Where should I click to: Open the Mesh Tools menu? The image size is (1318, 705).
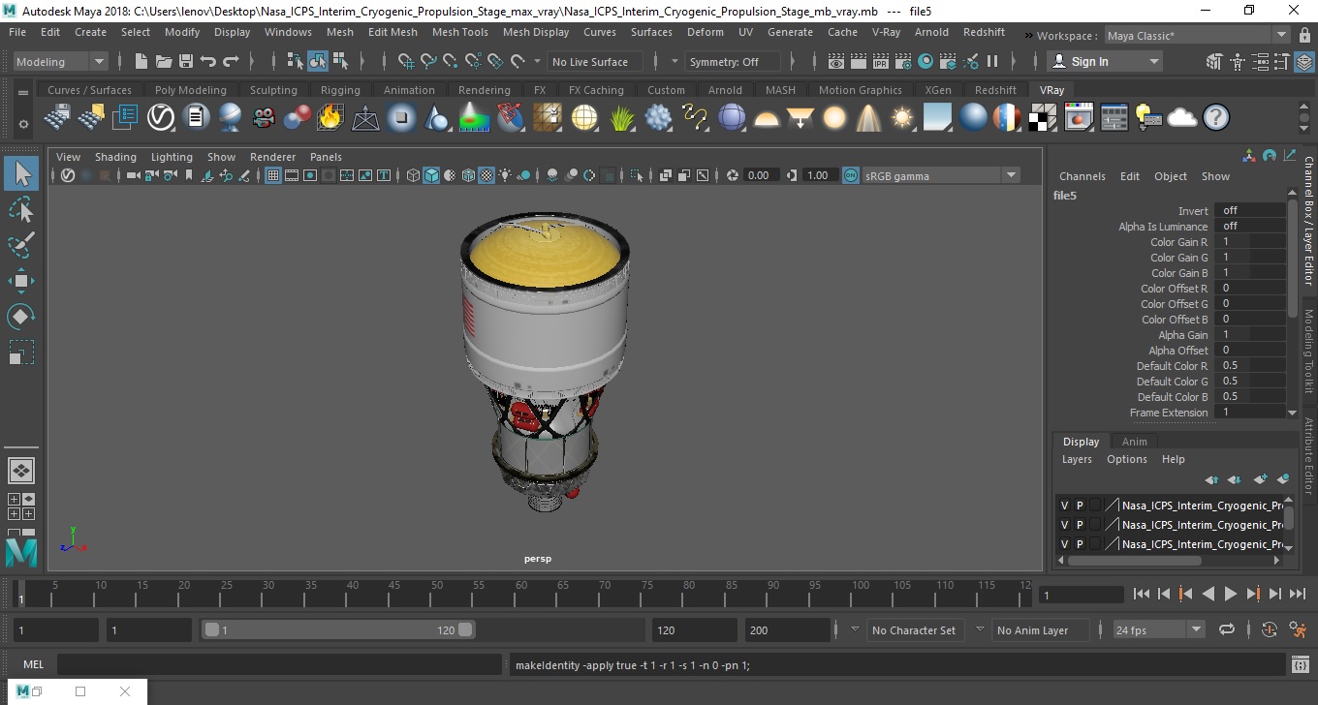pos(459,32)
